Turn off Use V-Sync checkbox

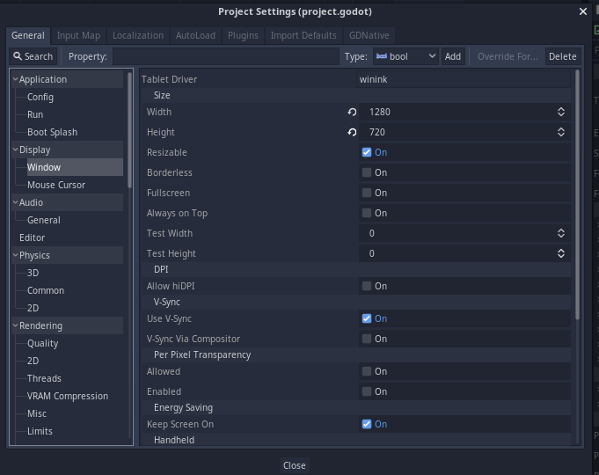pyautogui.click(x=367, y=318)
